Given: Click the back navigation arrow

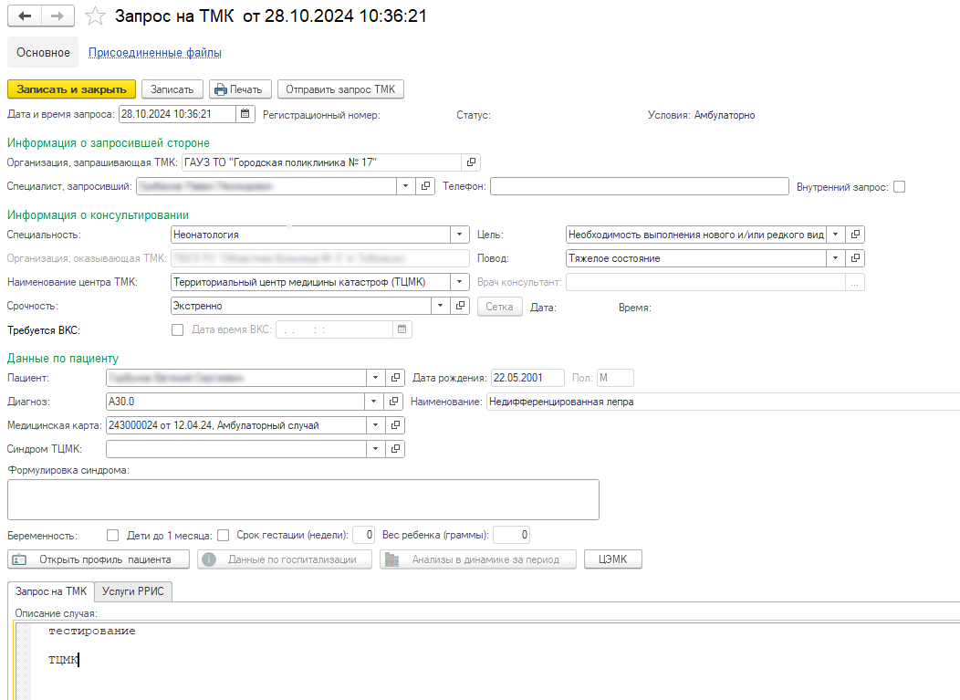Looking at the screenshot, I should pos(25,16).
